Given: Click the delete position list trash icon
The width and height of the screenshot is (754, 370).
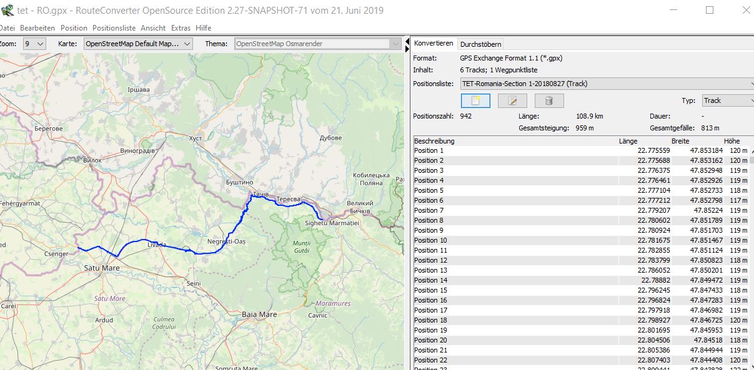Looking at the screenshot, I should (x=549, y=100).
